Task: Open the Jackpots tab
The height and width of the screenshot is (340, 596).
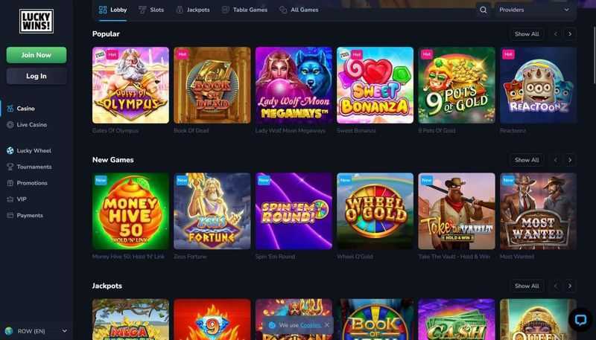Action: [x=193, y=10]
